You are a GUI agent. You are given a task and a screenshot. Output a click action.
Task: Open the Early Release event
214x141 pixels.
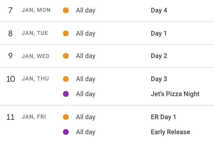[x=170, y=132]
